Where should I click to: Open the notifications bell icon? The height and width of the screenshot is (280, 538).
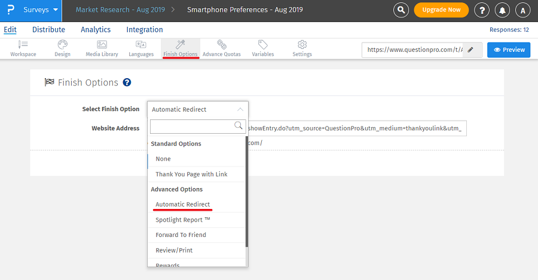click(x=502, y=10)
